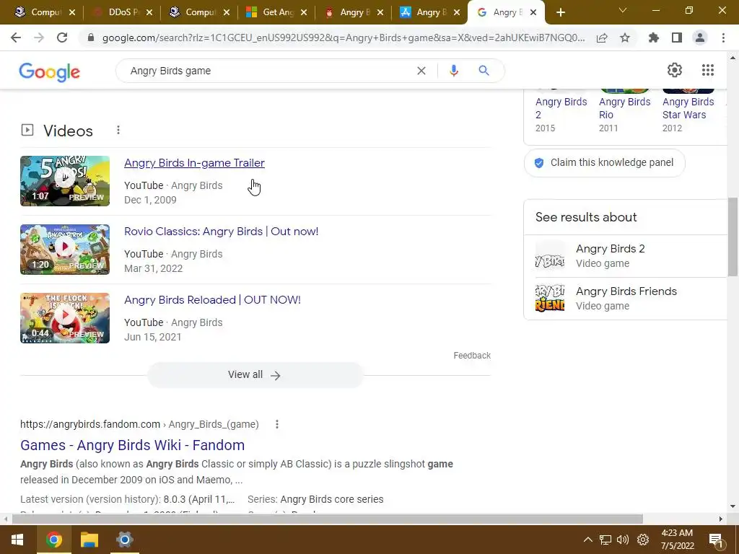This screenshot has width=739, height=554.
Task: Start voice search with microphone
Action: click(x=453, y=71)
